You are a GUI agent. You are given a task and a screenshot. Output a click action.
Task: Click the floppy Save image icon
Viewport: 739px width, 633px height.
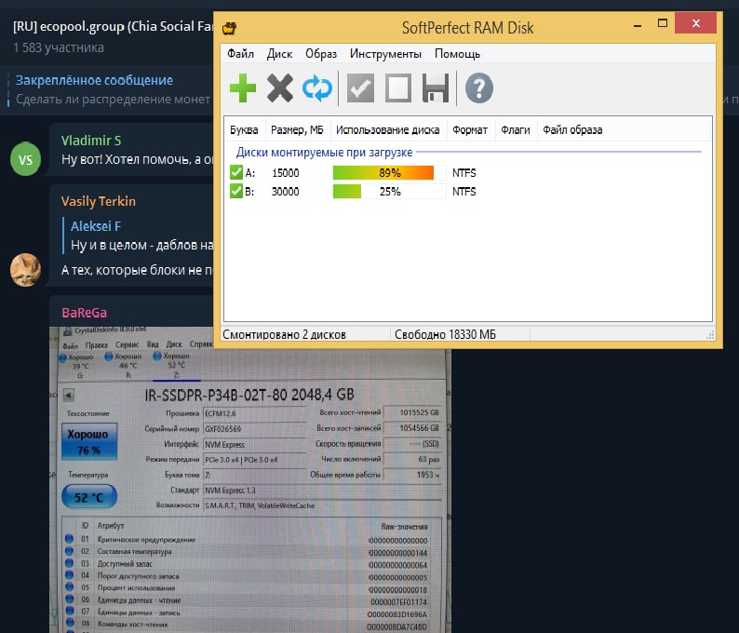coord(436,88)
